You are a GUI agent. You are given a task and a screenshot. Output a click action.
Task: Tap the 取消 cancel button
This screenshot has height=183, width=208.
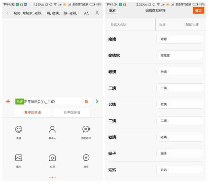(112, 10)
